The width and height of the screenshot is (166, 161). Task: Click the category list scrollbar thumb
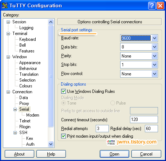pyautogui.click(x=51, y=76)
